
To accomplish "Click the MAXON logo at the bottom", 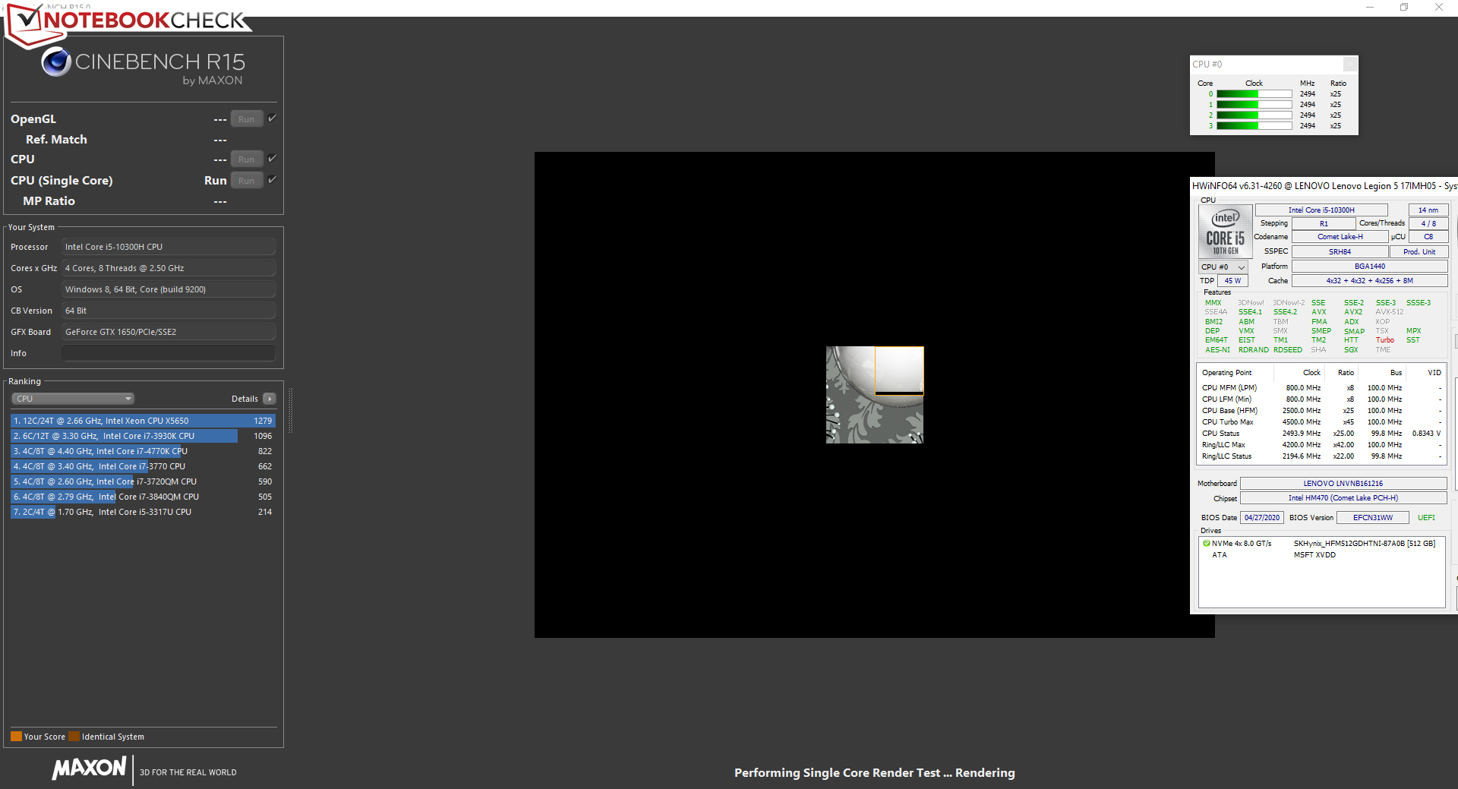I will pos(90,768).
